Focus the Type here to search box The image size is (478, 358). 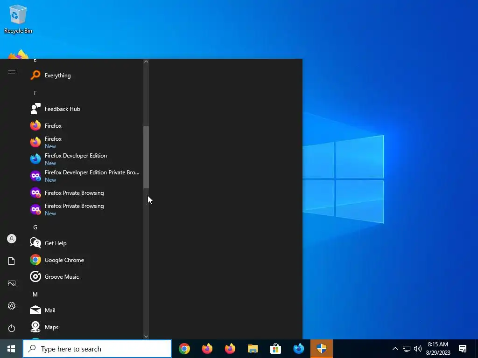pyautogui.click(x=97, y=349)
